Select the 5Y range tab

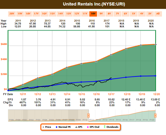[134, 14]
